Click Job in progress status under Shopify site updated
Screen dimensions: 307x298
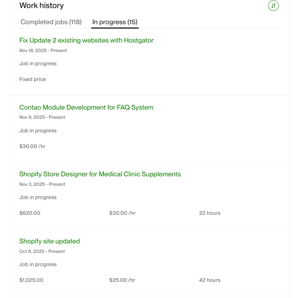38,264
